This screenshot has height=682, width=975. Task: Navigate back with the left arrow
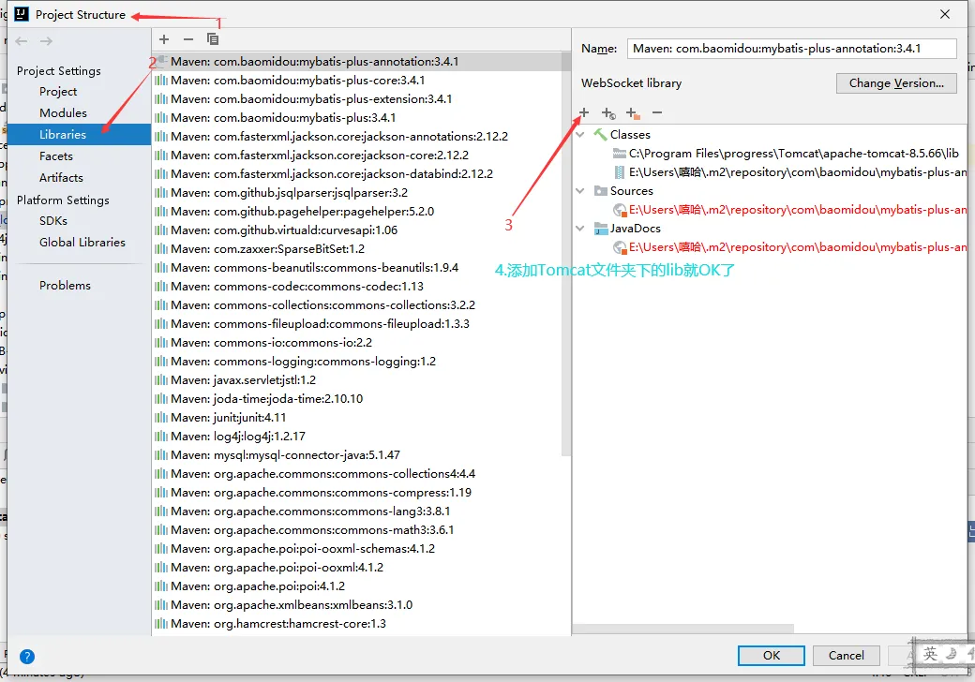[22, 41]
